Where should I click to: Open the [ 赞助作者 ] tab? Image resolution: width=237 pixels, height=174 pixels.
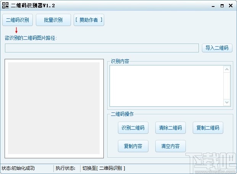click(89, 20)
